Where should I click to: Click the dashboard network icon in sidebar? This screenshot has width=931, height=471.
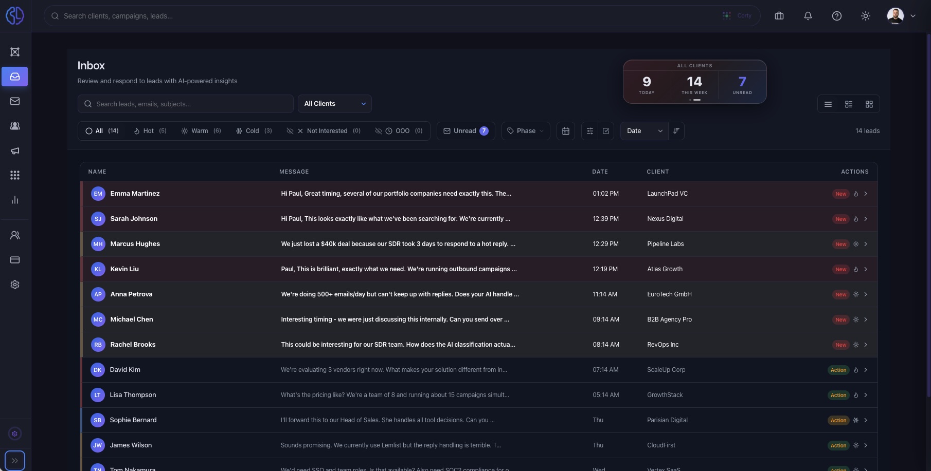15,52
